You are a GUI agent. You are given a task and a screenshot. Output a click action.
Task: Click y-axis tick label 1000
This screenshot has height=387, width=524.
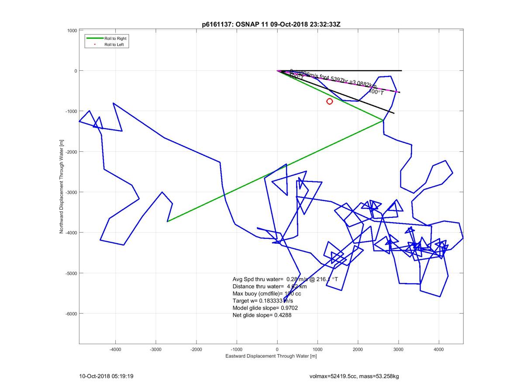(x=72, y=30)
